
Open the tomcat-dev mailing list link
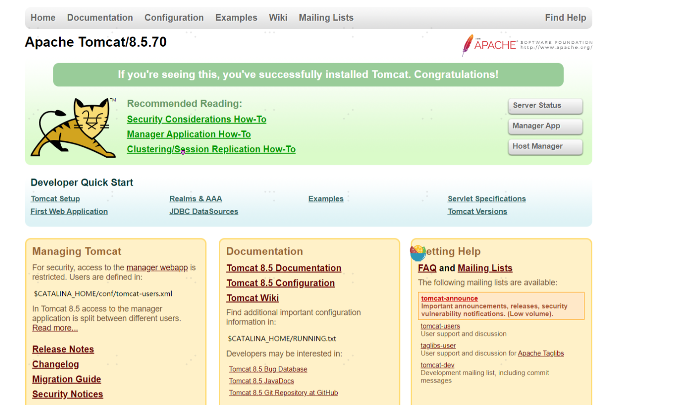[437, 365]
